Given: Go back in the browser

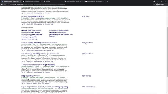Looking at the screenshot, I should 2,5.
